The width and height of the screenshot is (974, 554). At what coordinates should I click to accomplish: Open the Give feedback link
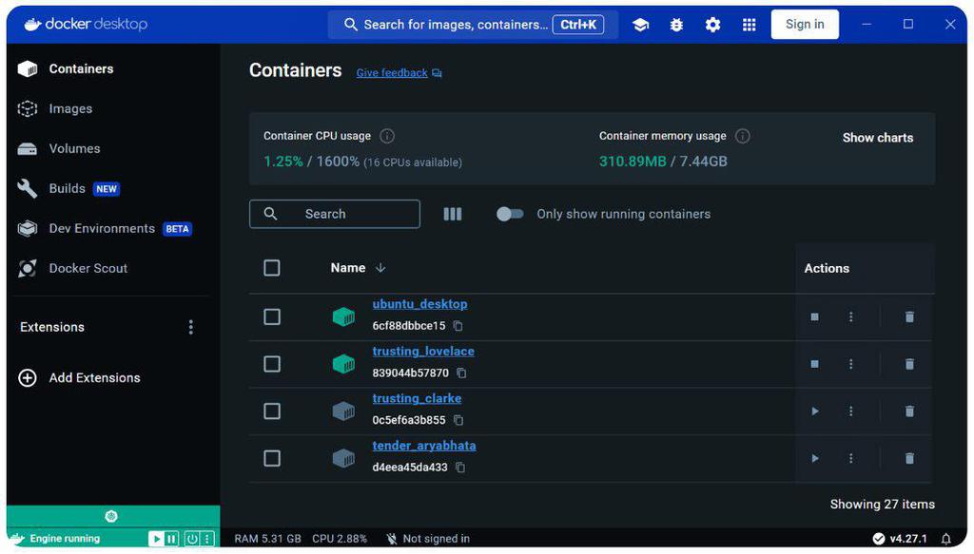392,72
